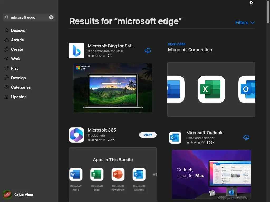Open the Develop section
Image resolution: width=270 pixels, height=202 pixels.
pyautogui.click(x=18, y=78)
